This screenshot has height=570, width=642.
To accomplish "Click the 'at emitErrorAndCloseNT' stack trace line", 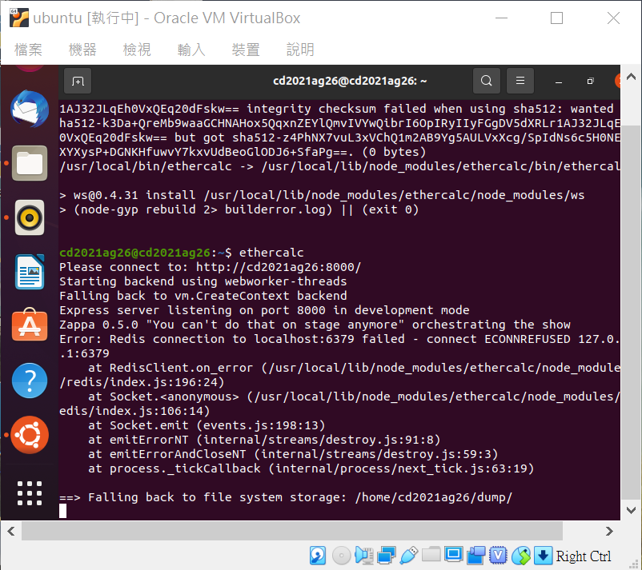I will click(293, 454).
